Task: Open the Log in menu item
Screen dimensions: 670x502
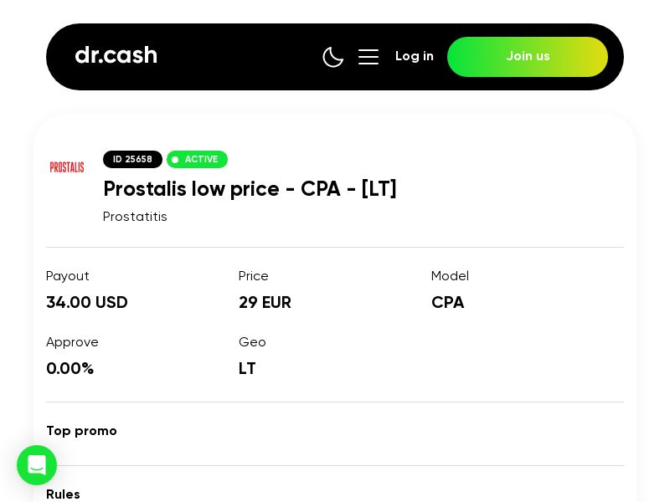Action: pyautogui.click(x=415, y=56)
